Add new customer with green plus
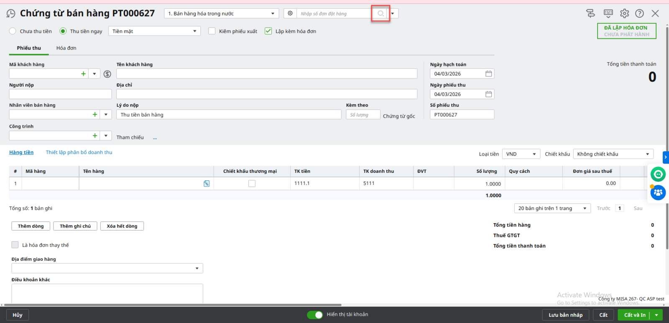The image size is (669, 323). pyautogui.click(x=84, y=74)
